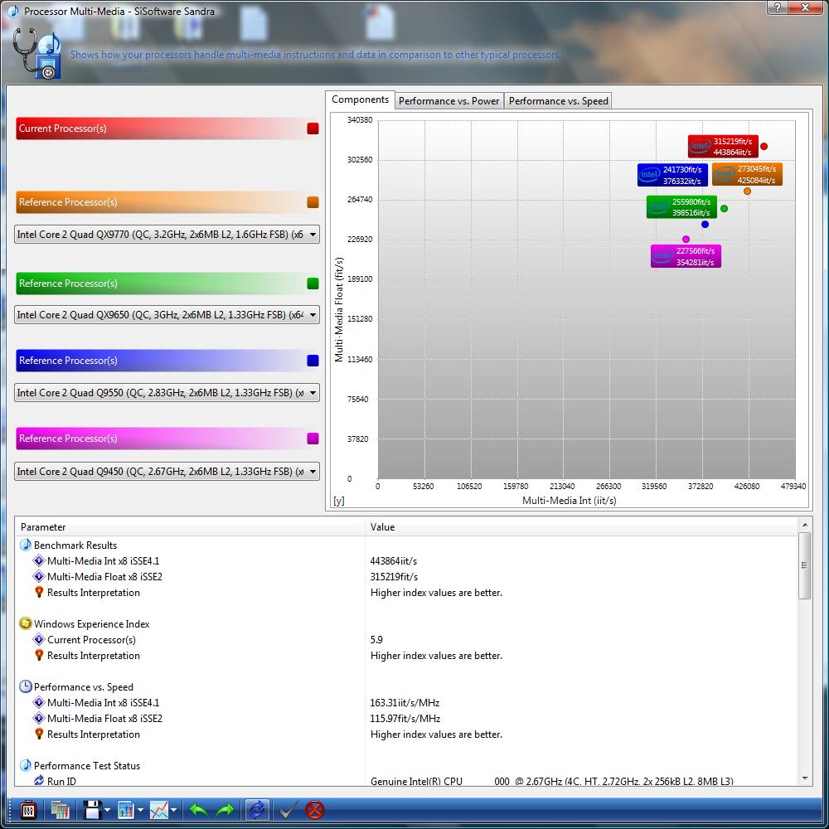The height and width of the screenshot is (829, 829).
Task: Refresh the benchmark with the blue arrows icon
Action: 257,810
